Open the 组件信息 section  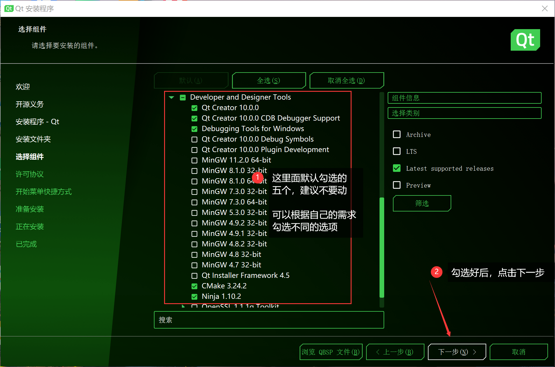pyautogui.click(x=464, y=98)
